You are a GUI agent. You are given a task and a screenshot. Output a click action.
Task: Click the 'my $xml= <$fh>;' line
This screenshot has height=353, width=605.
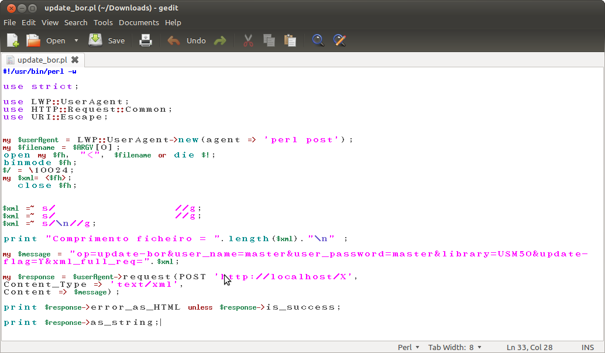(x=37, y=178)
